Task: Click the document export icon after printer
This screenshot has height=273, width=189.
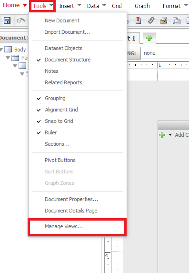Action: coord(177,20)
